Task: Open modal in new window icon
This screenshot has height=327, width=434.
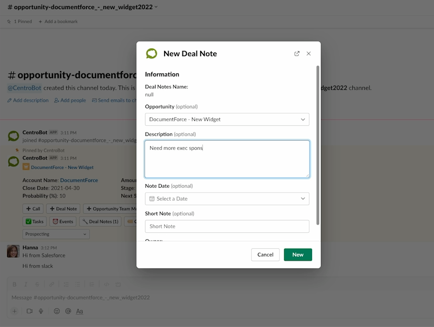Action: (297, 54)
